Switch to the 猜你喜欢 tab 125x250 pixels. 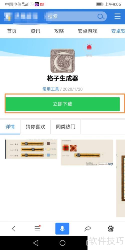pyautogui.click(x=35, y=127)
